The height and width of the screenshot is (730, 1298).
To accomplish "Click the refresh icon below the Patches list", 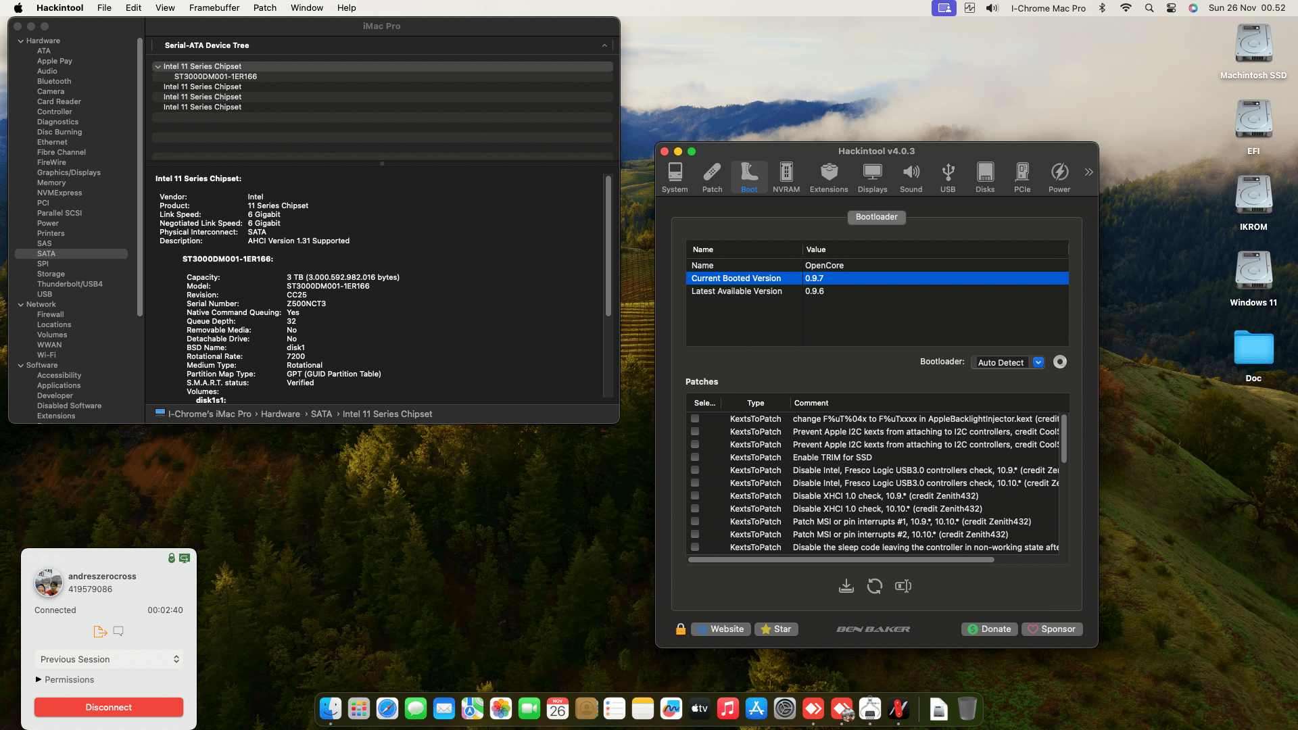I will pyautogui.click(x=874, y=586).
